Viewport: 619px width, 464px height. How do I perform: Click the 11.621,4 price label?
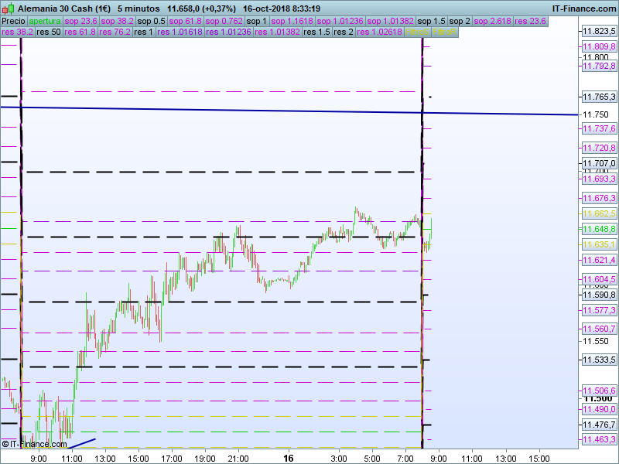(599, 260)
